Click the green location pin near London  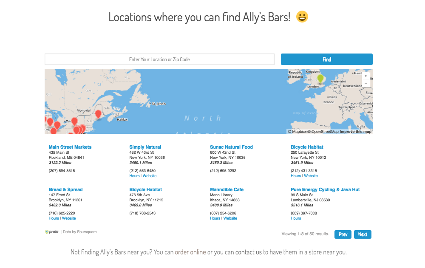(x=320, y=79)
